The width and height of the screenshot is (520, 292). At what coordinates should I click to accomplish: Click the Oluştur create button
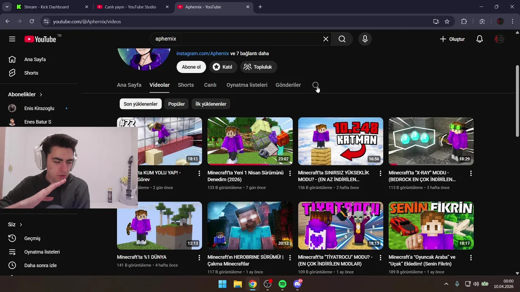tap(452, 39)
